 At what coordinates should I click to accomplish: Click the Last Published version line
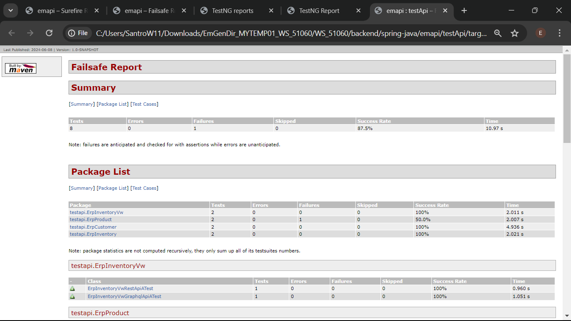click(51, 50)
